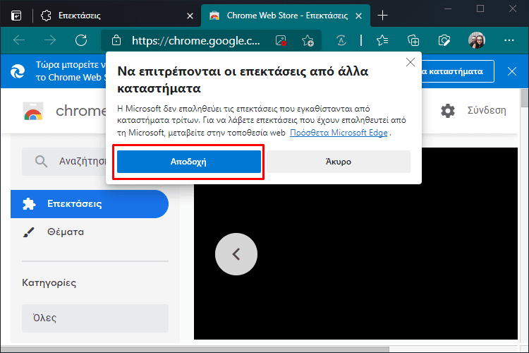Open the Πρόσθετα Microsoft Edge link
This screenshot has height=353, width=529.
[339, 133]
